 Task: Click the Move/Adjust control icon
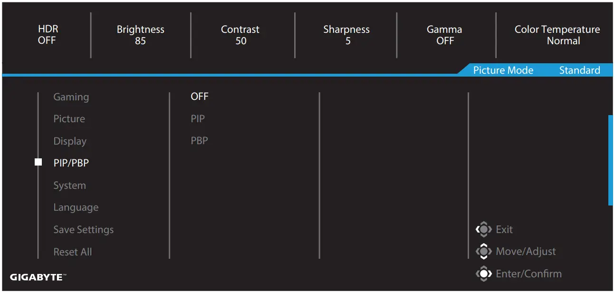point(484,251)
